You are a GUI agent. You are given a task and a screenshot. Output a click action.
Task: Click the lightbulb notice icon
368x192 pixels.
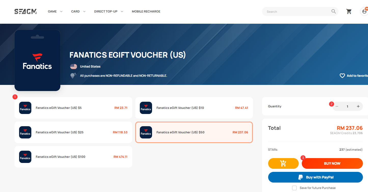click(x=73, y=75)
